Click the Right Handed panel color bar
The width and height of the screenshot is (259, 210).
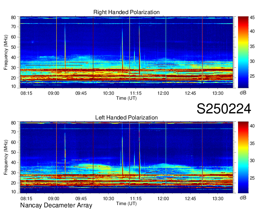[x=243, y=52]
